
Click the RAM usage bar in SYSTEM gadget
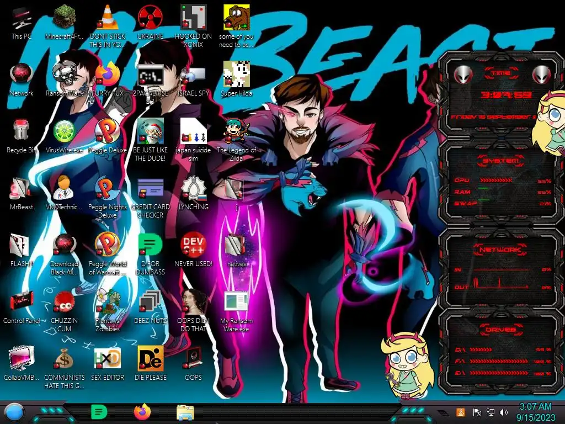click(x=483, y=188)
